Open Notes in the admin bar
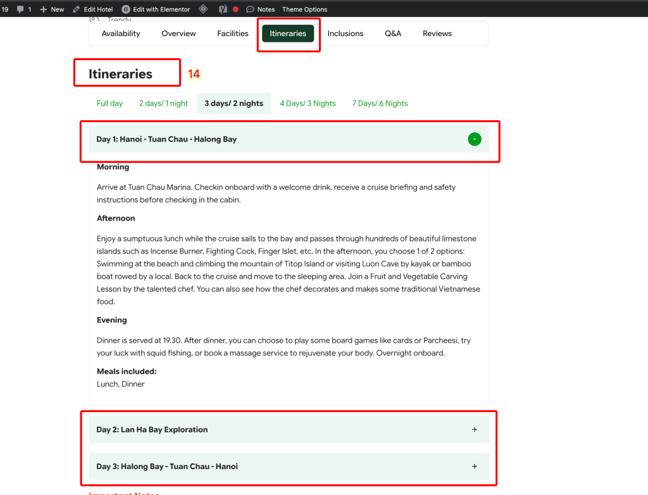The height and width of the screenshot is (495, 648). [260, 9]
